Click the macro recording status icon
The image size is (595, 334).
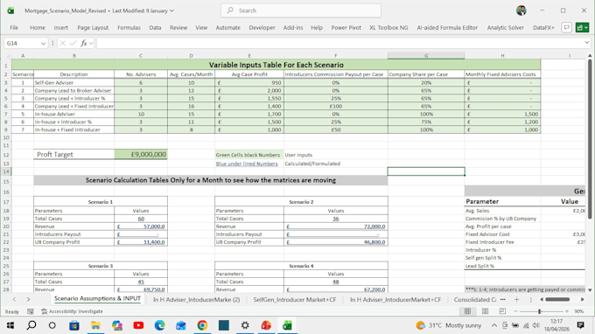point(31,311)
